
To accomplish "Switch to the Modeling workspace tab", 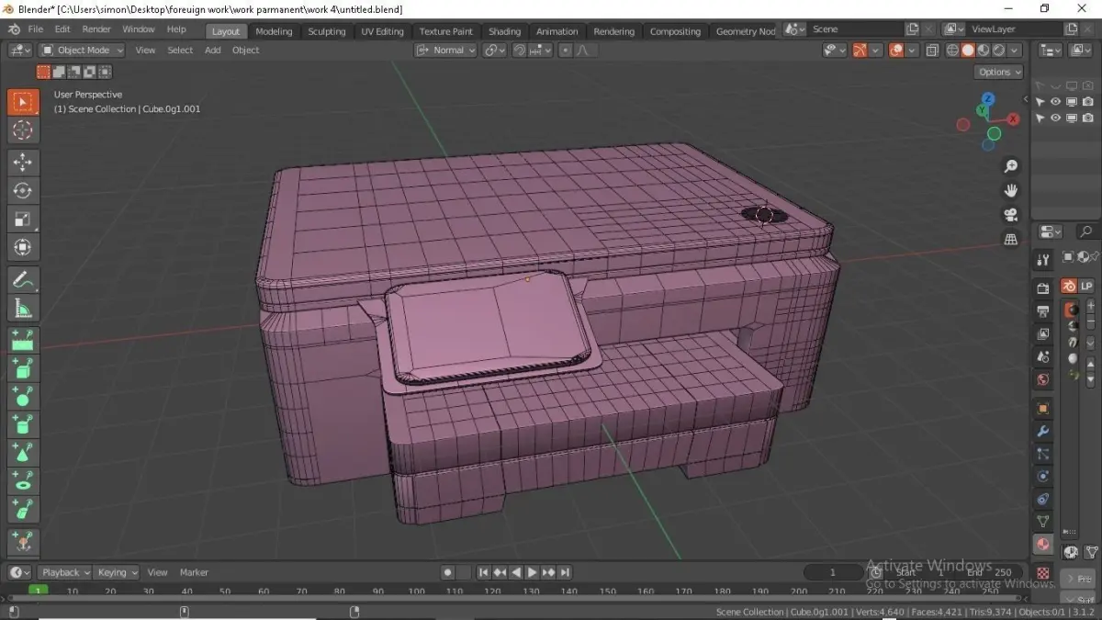I will [274, 31].
